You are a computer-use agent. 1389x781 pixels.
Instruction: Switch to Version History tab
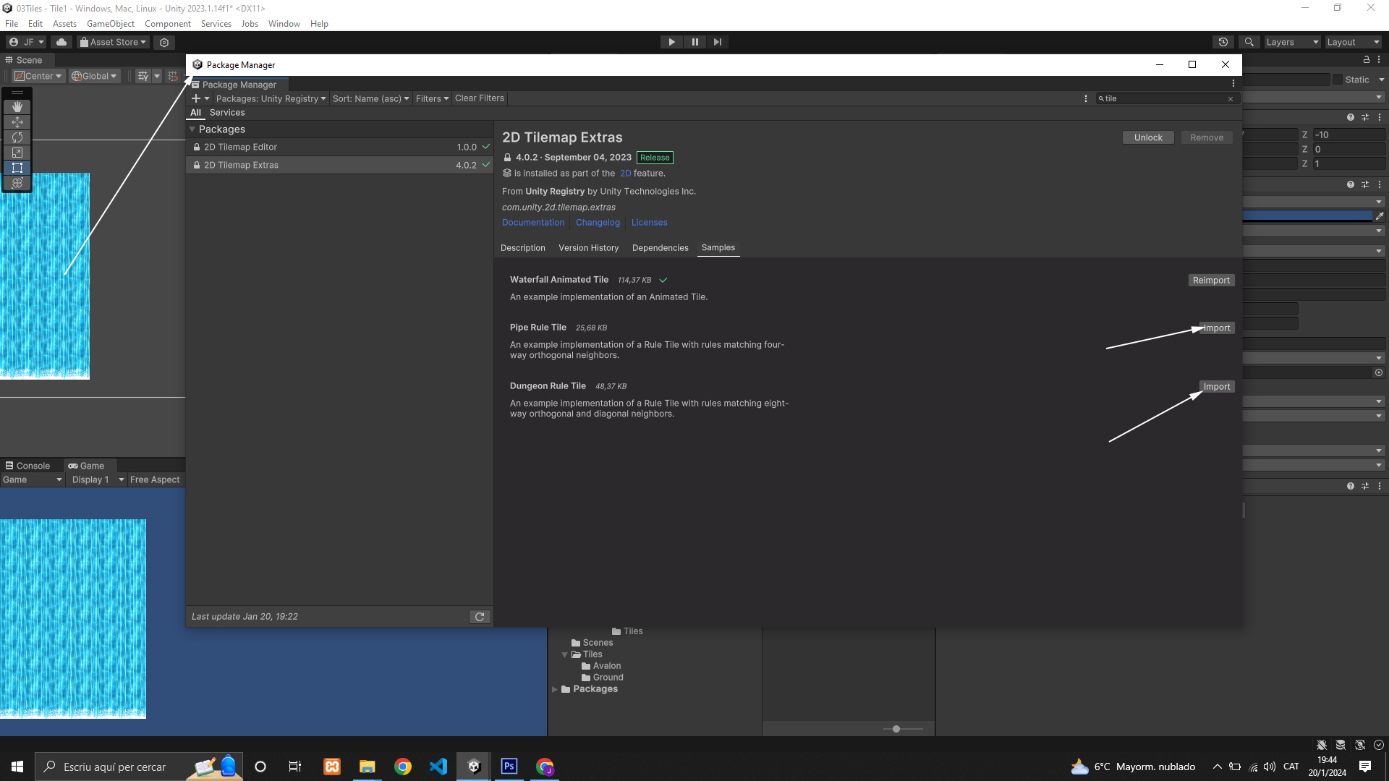click(588, 248)
